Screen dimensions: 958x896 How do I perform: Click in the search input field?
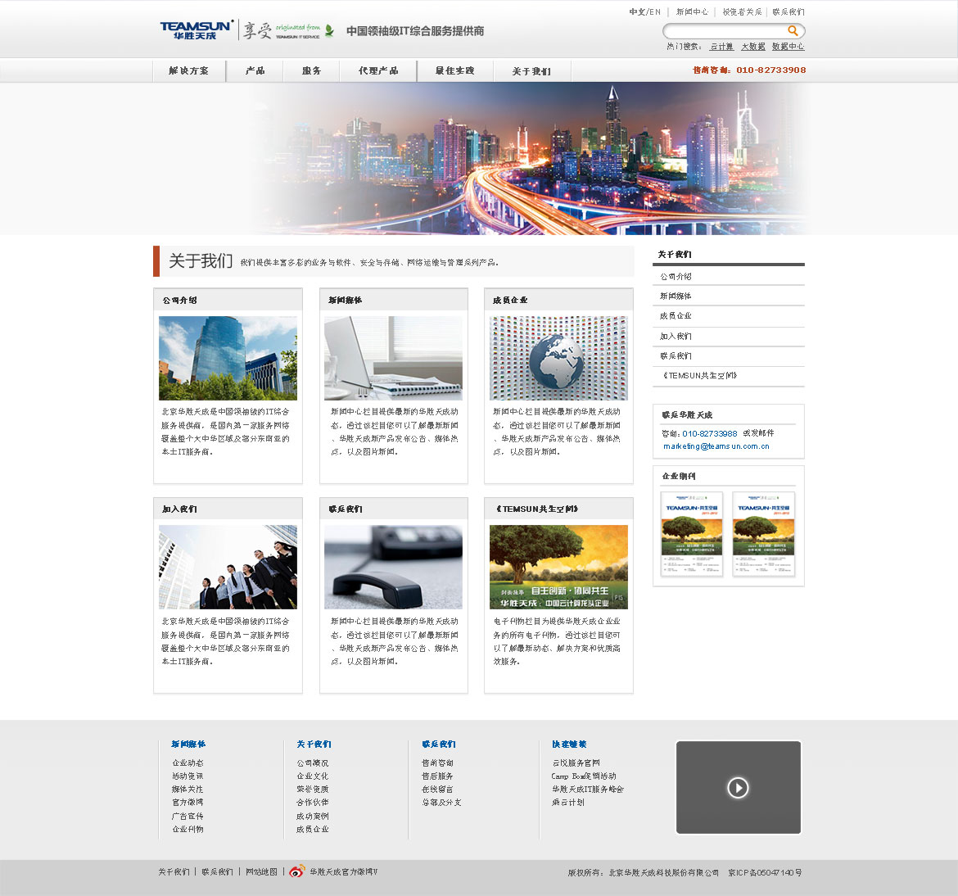(725, 31)
